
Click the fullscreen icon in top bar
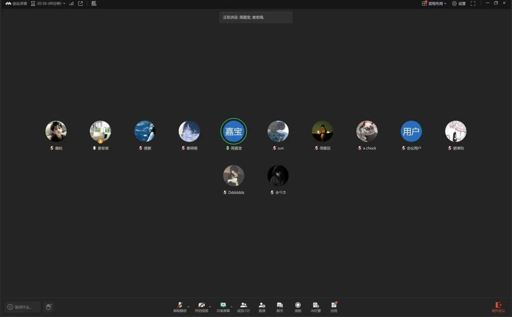[473, 4]
